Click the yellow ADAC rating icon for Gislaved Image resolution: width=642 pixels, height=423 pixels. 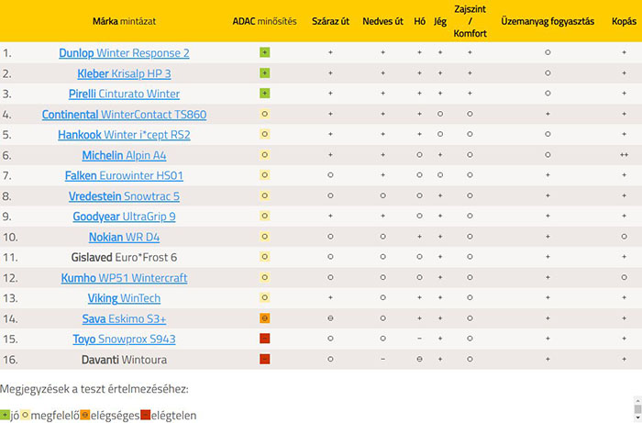click(x=264, y=257)
